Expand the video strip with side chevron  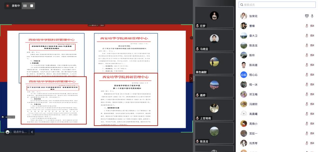point(191,78)
